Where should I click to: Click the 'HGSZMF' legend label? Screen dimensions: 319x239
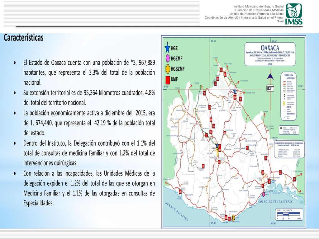178,69
